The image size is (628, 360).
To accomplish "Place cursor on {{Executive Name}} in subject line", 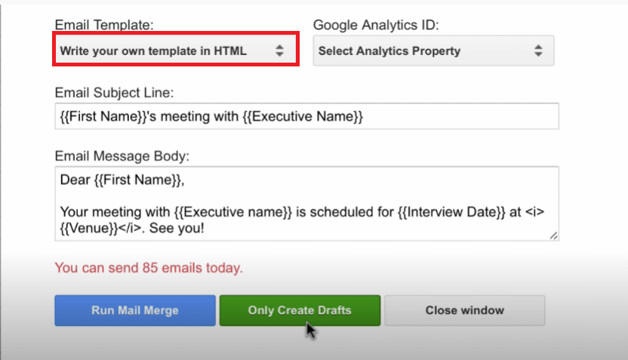I will [312, 117].
